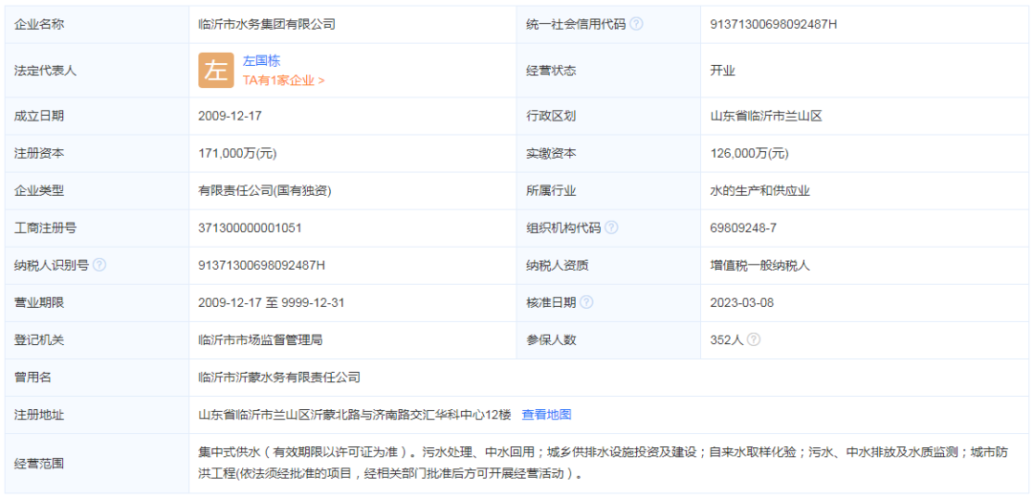
Task: Click the 注册资本 label cell
Action: click(x=97, y=153)
